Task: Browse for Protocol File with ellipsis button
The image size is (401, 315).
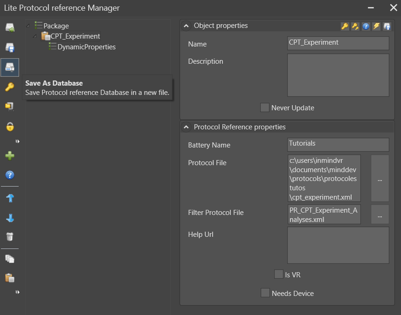Action: (x=380, y=180)
